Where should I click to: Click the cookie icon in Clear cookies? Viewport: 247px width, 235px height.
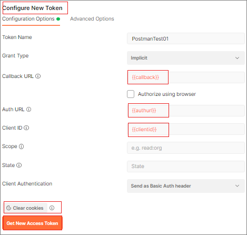[8, 208]
